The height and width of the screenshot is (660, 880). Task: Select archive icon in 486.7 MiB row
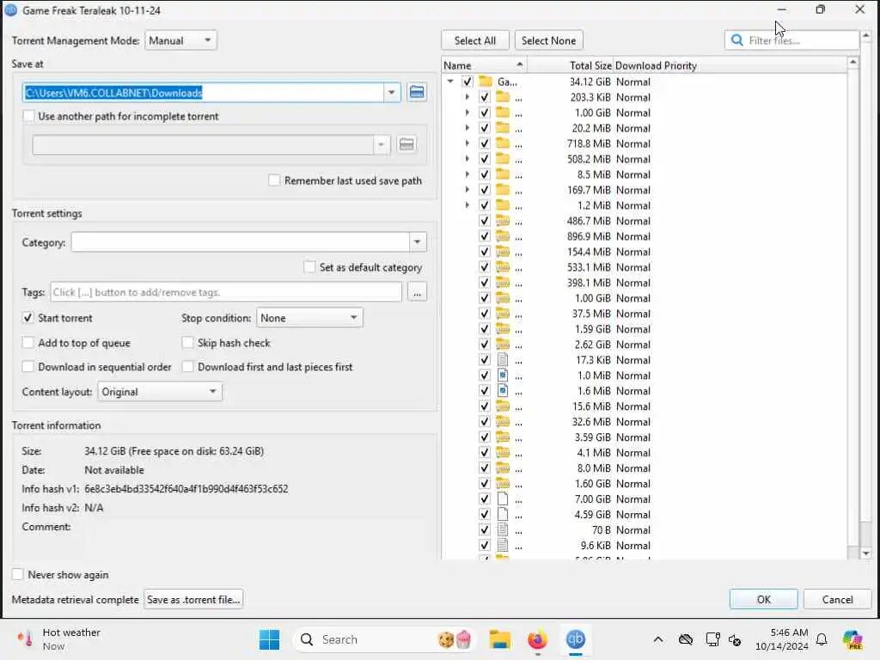503,221
